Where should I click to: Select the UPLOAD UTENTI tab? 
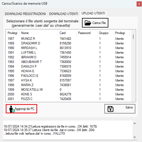93,13
